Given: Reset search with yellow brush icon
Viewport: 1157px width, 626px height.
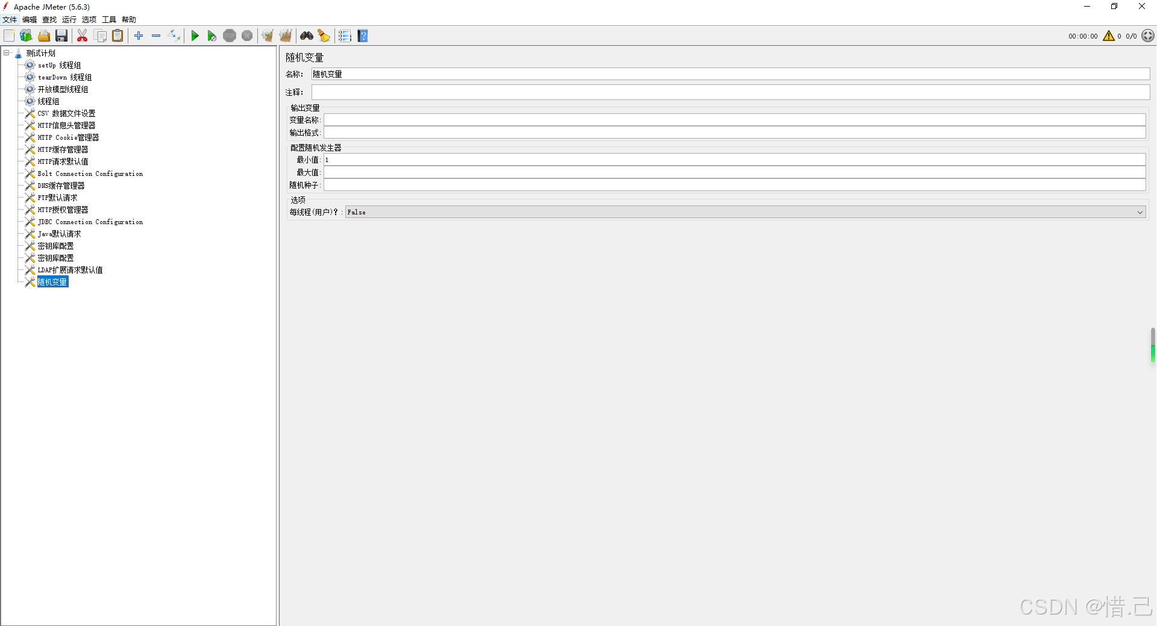Looking at the screenshot, I should coord(324,36).
